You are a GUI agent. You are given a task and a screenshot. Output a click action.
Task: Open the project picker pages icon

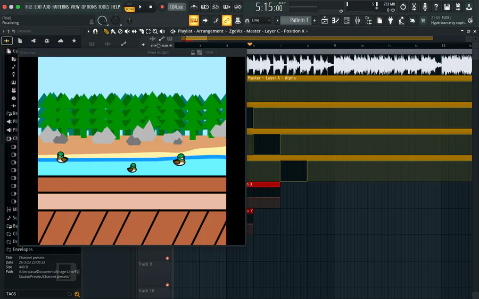[x=379, y=20]
